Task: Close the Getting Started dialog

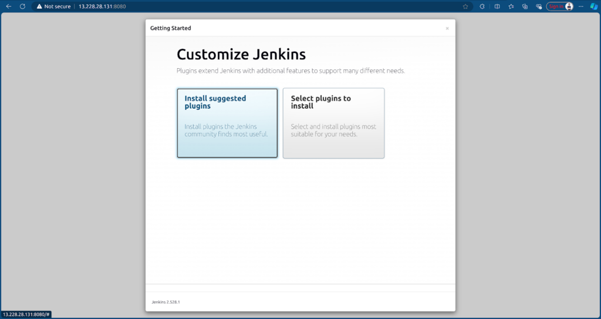Action: click(x=447, y=28)
